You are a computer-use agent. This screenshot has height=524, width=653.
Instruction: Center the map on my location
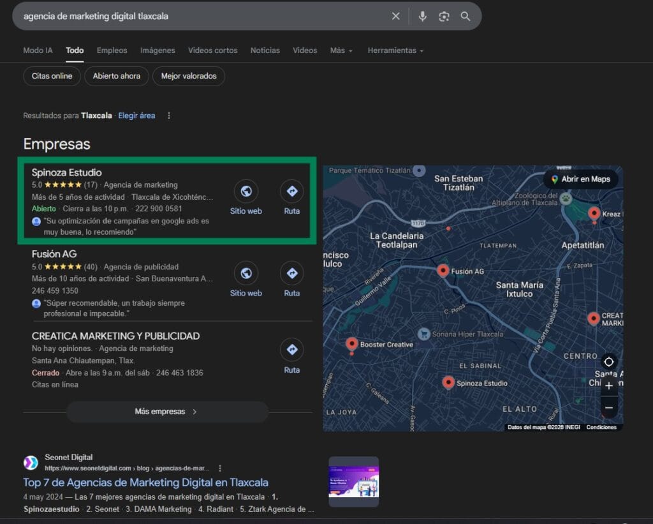click(608, 361)
